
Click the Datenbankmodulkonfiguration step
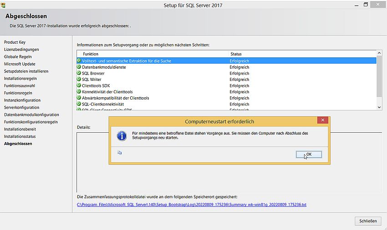point(31,115)
